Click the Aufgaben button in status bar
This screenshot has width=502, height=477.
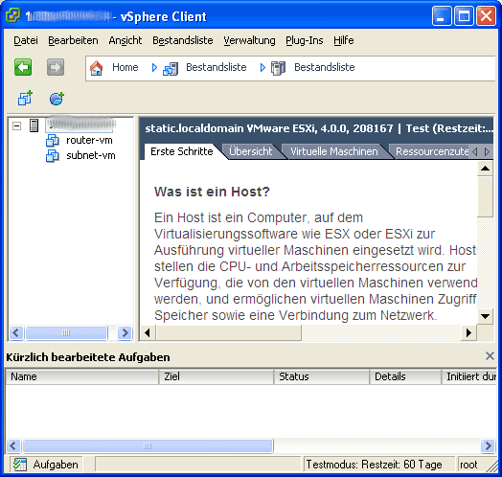46,465
